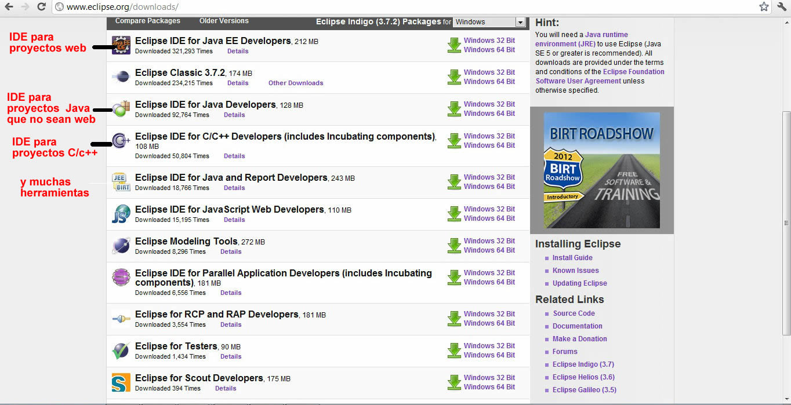Click the Scout Developers S icon
Image resolution: width=791 pixels, height=405 pixels.
tap(121, 382)
